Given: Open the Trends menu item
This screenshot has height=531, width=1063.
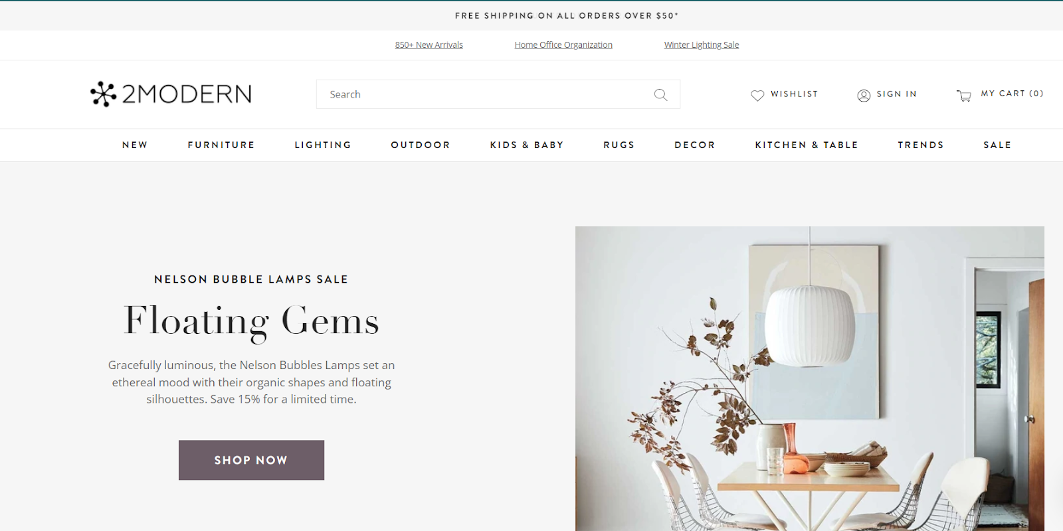Looking at the screenshot, I should tap(921, 145).
